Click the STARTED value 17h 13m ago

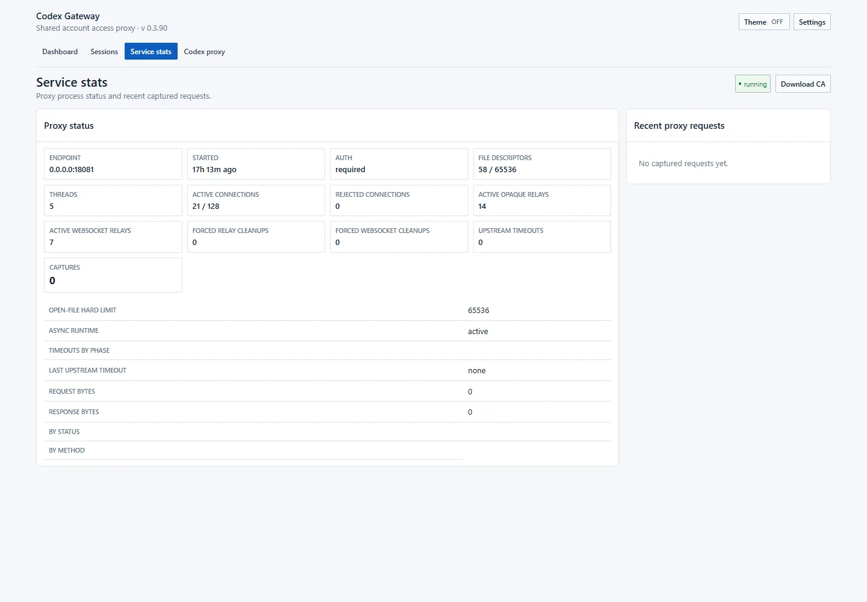point(214,170)
